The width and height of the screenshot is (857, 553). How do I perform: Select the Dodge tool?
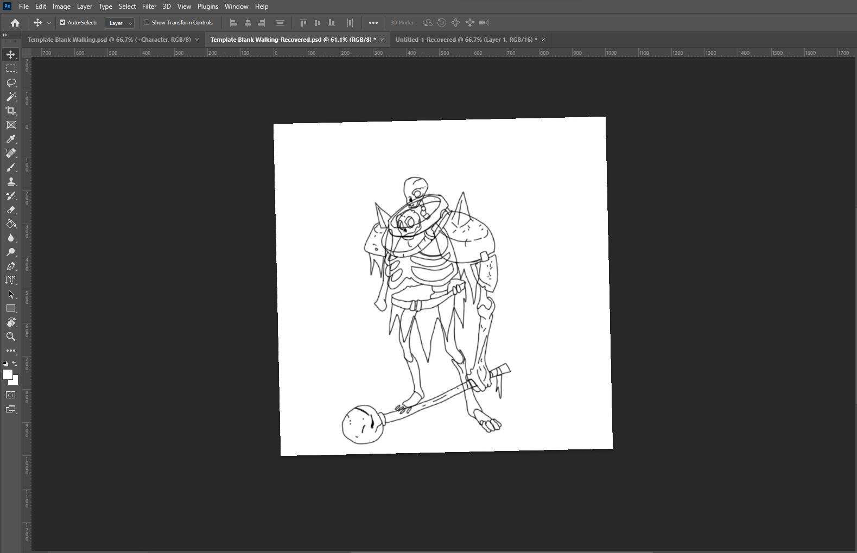(x=11, y=252)
